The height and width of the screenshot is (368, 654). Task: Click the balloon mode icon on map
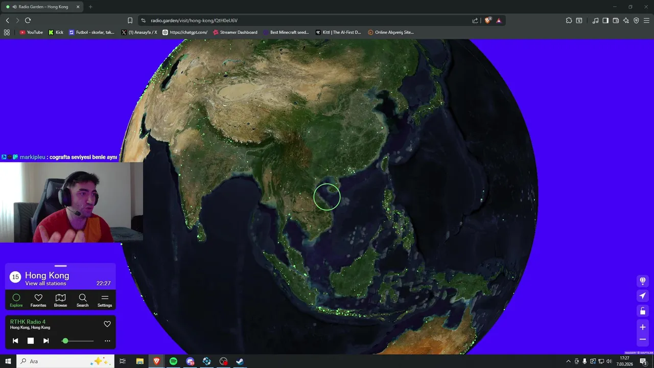643,281
